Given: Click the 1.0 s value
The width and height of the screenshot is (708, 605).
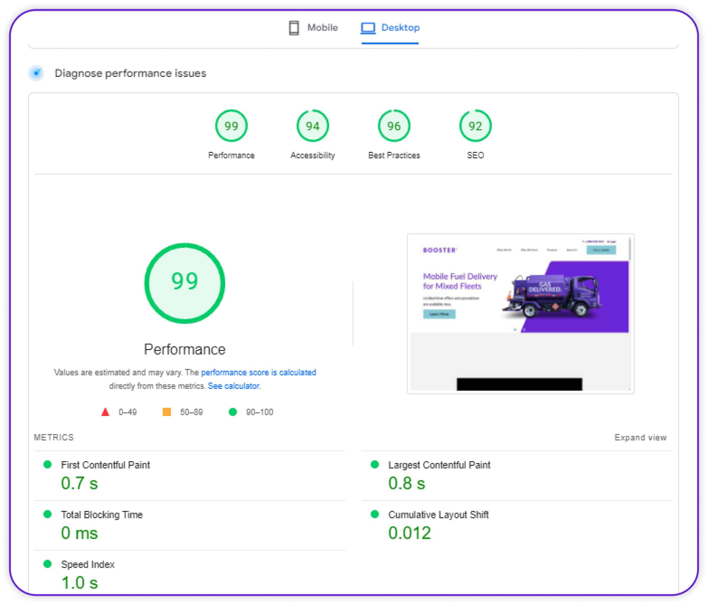Looking at the screenshot, I should 79,583.
